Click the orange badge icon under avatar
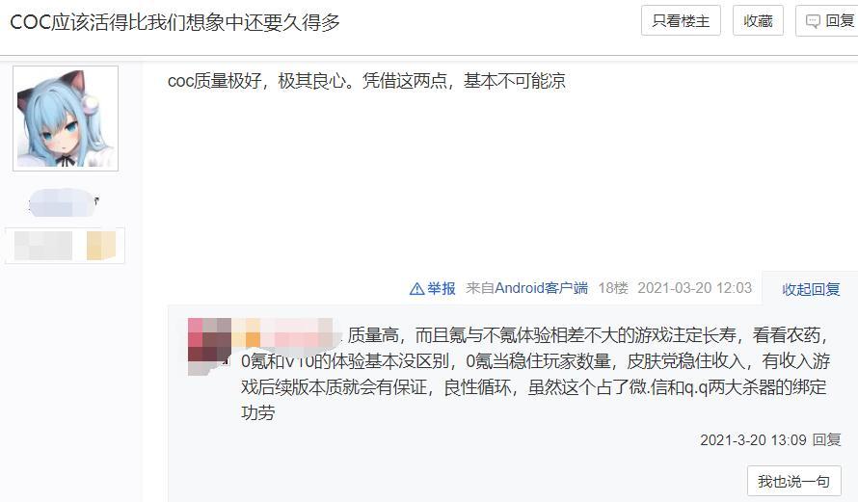The image size is (858, 502). pyautogui.click(x=101, y=246)
